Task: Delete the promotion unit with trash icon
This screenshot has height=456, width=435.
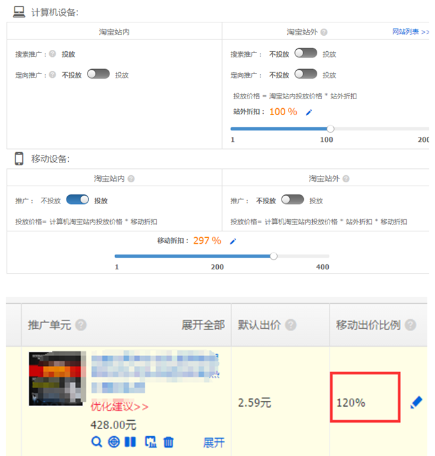Action: [x=168, y=442]
